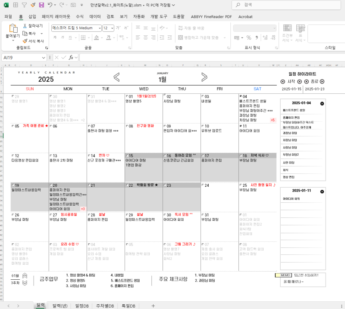Switch to the 삽입 ribbon tab

[32, 17]
